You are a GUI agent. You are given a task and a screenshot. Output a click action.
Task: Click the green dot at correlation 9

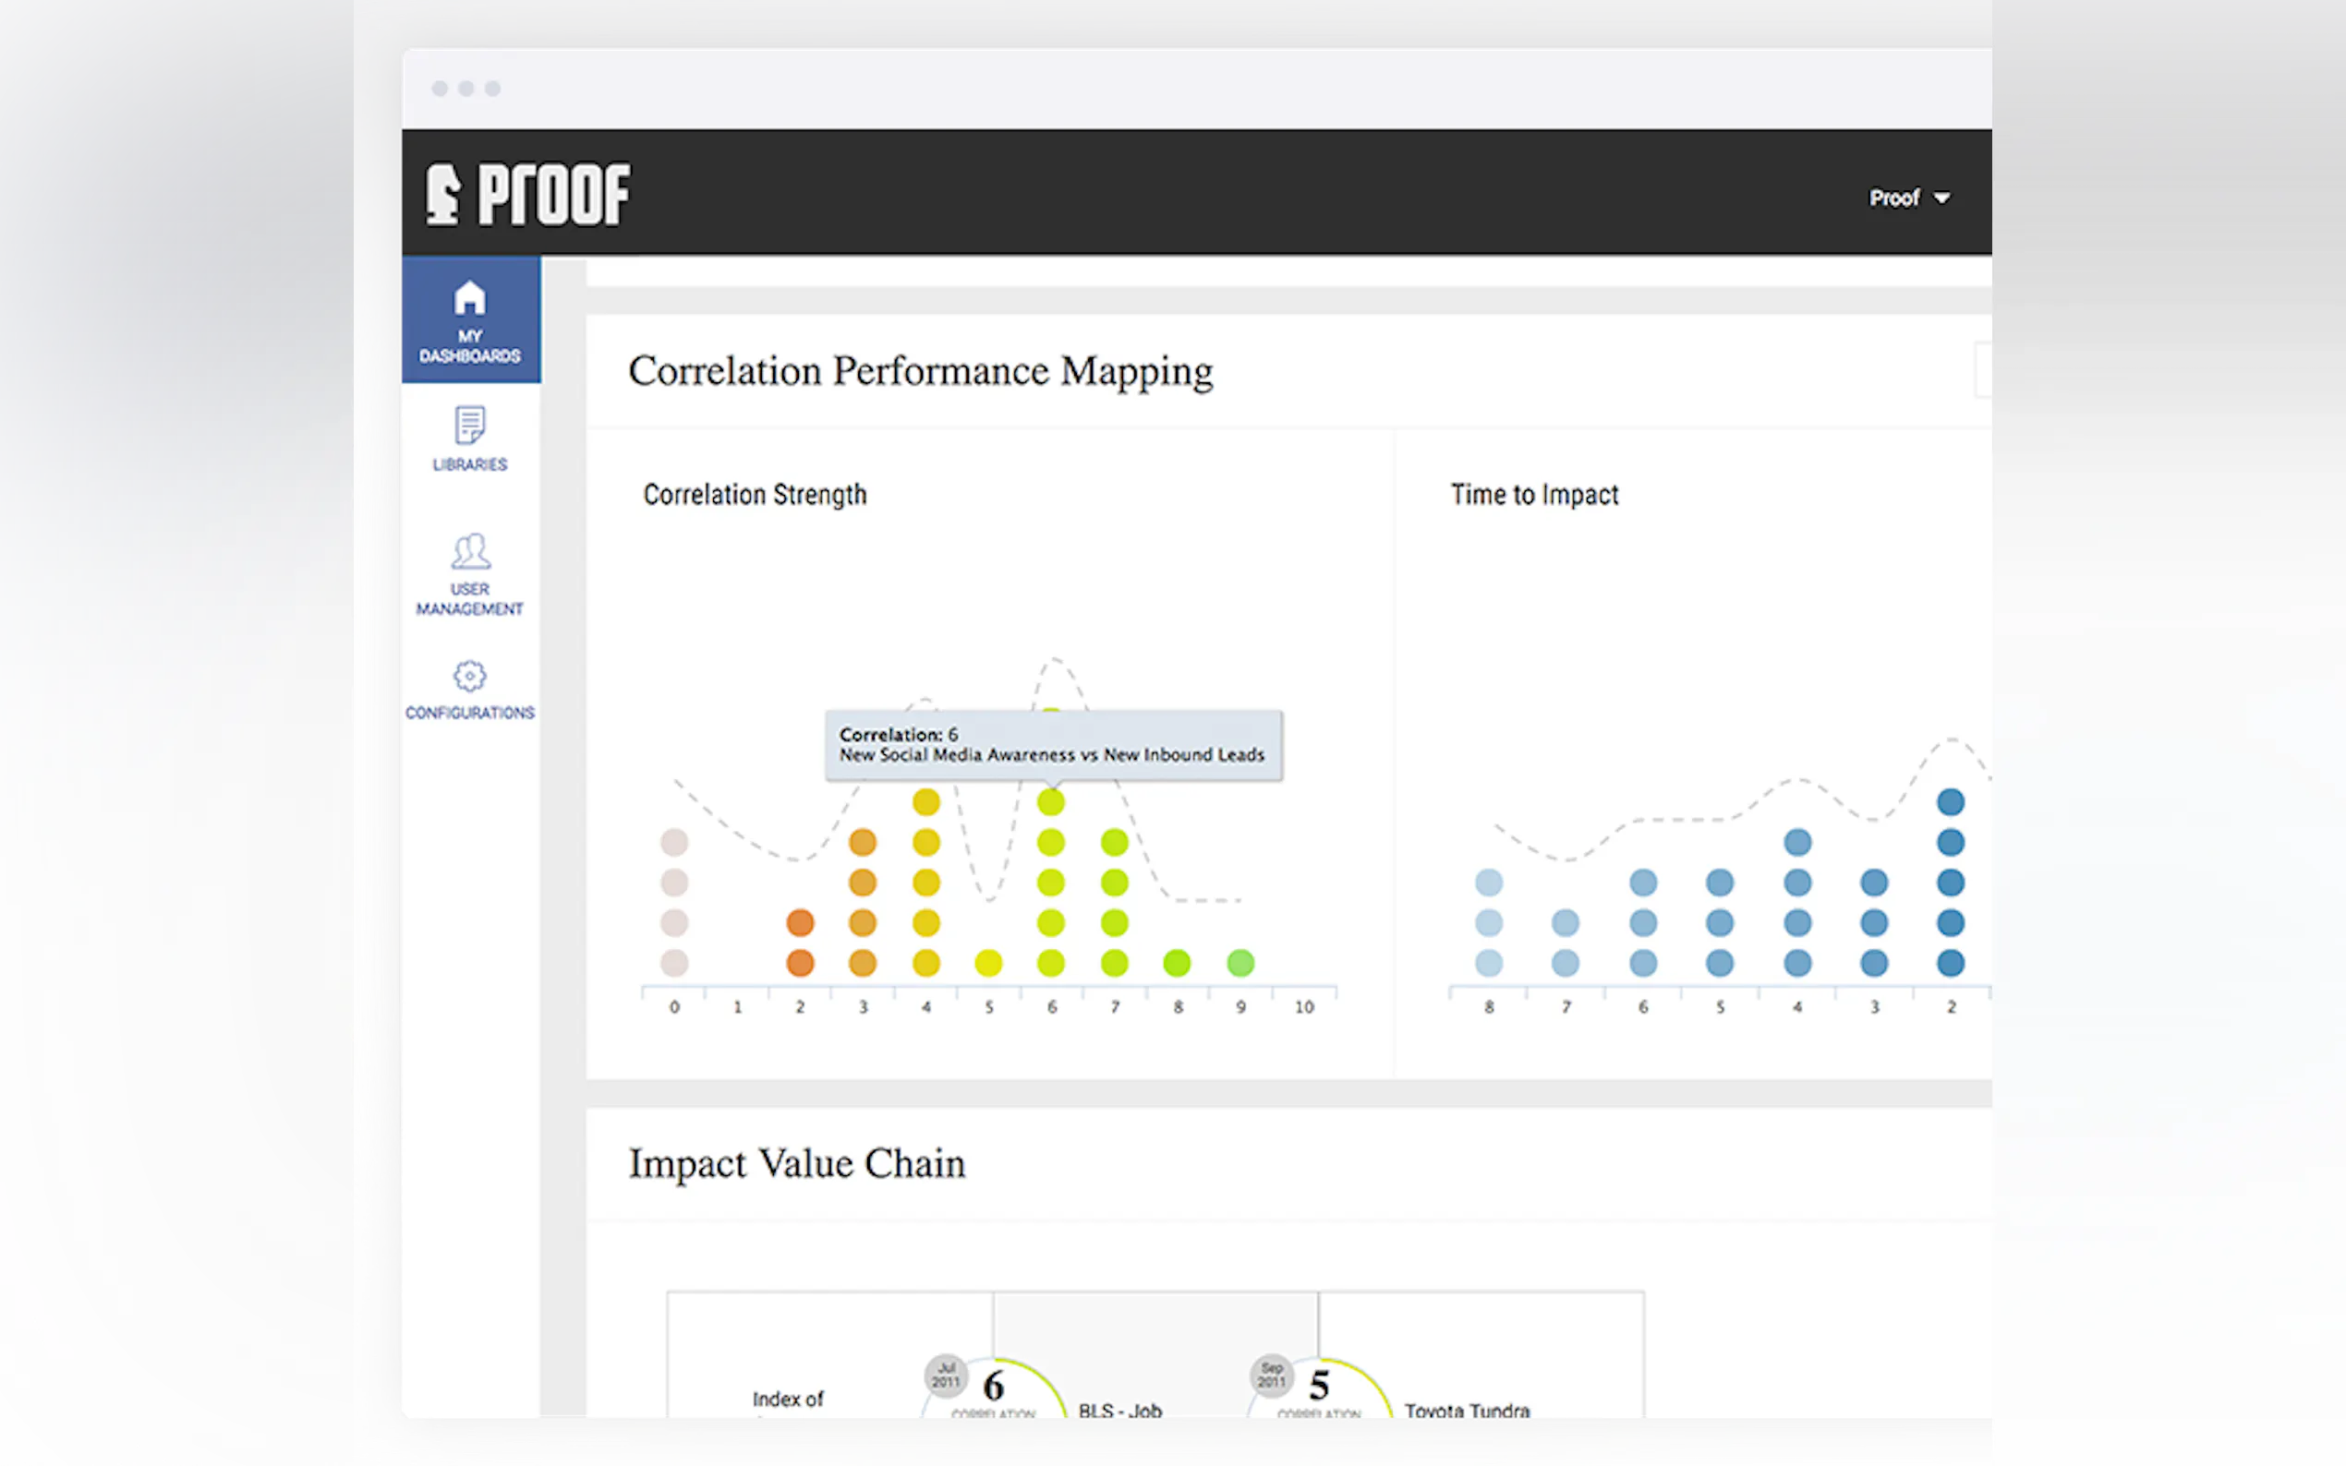click(1240, 963)
